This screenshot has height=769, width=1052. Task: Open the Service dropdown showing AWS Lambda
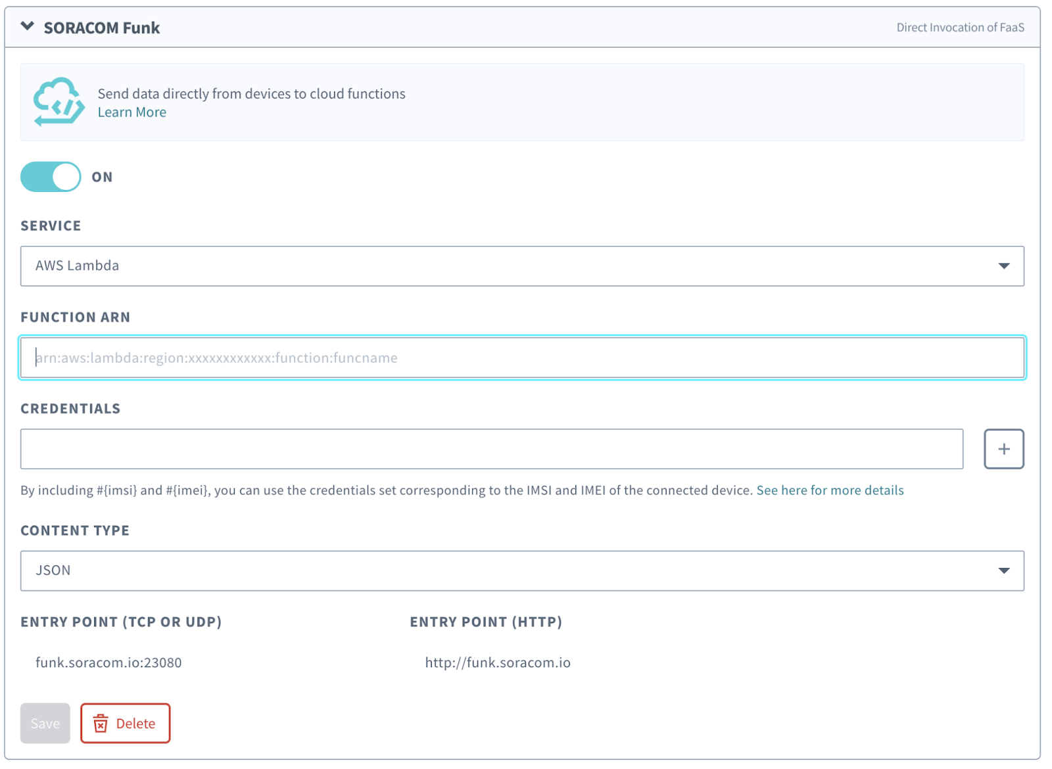tap(513, 266)
